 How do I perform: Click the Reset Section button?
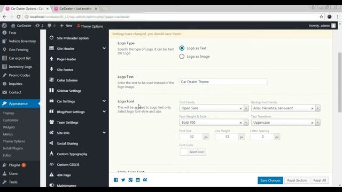[x=297, y=180]
